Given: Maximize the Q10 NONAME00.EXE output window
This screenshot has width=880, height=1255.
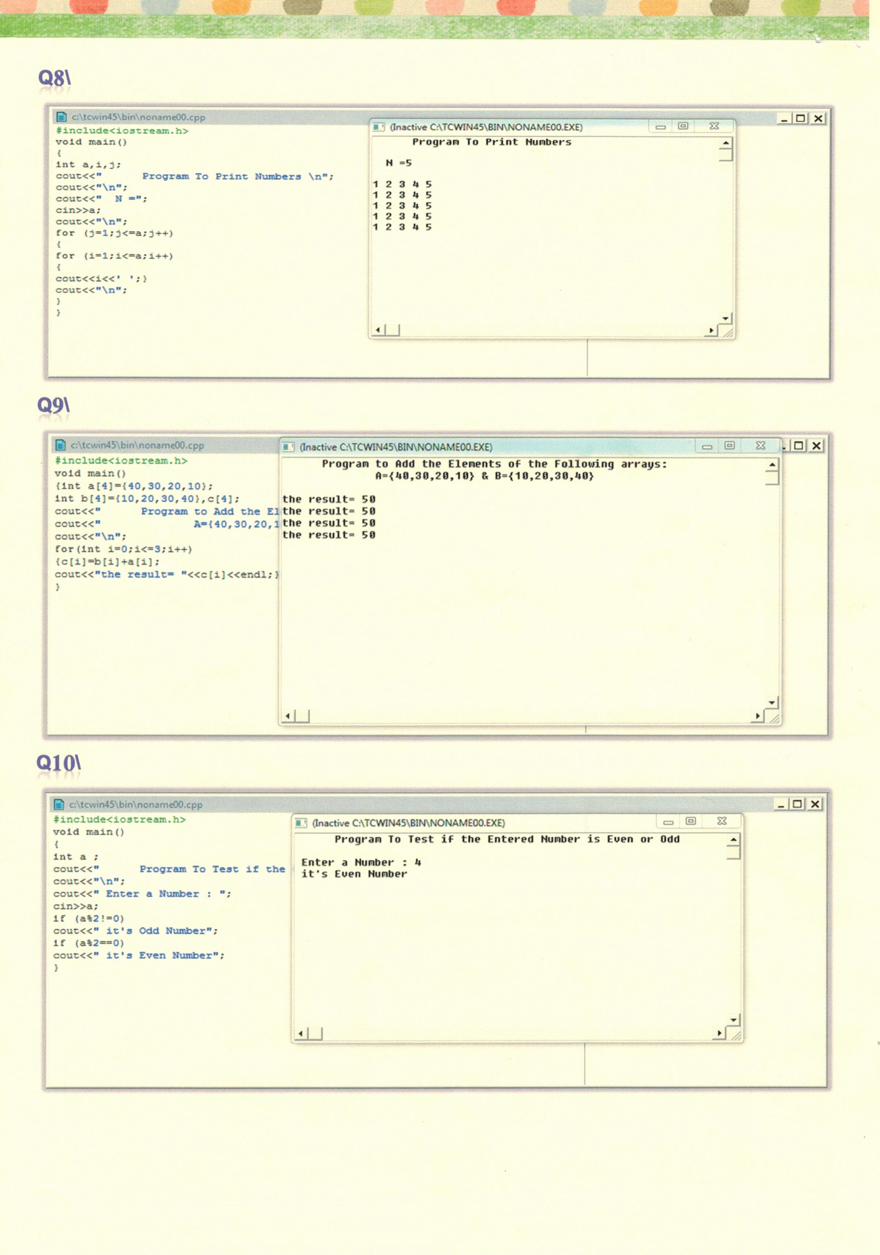Looking at the screenshot, I should click(x=691, y=822).
